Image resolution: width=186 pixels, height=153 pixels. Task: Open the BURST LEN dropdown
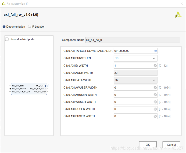coord(135,58)
